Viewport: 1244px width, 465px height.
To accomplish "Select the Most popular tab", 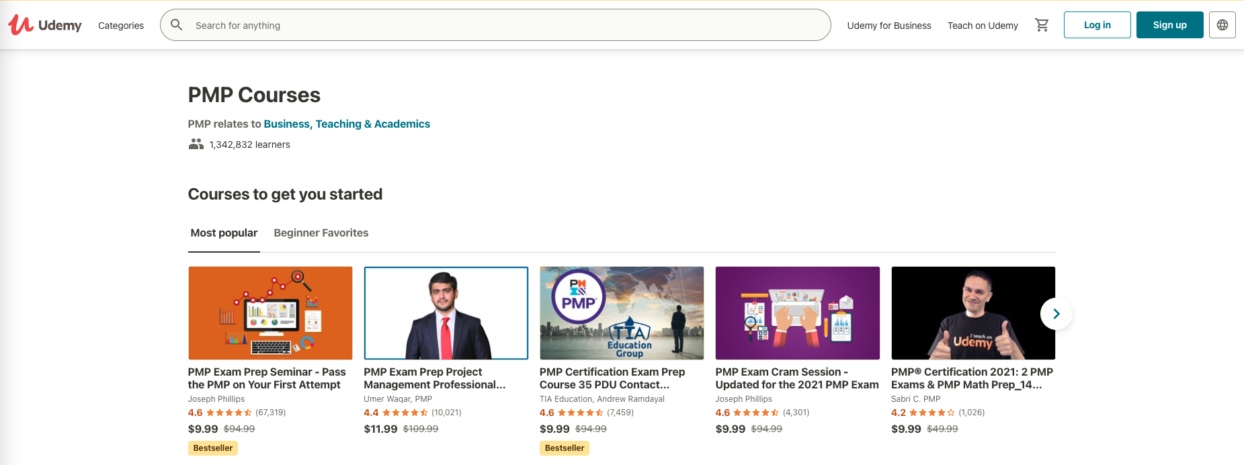I will tap(224, 232).
